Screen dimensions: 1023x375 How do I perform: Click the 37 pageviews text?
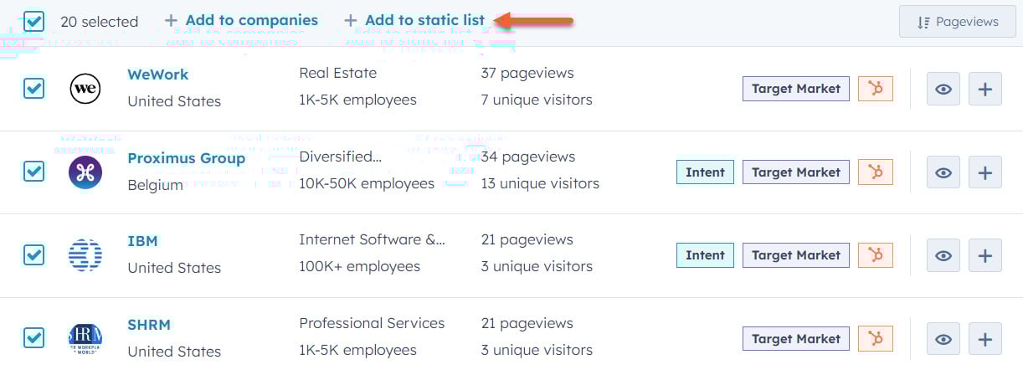pyautogui.click(x=527, y=74)
